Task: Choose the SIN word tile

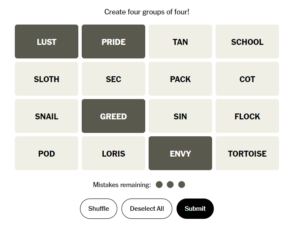Action: click(x=180, y=116)
